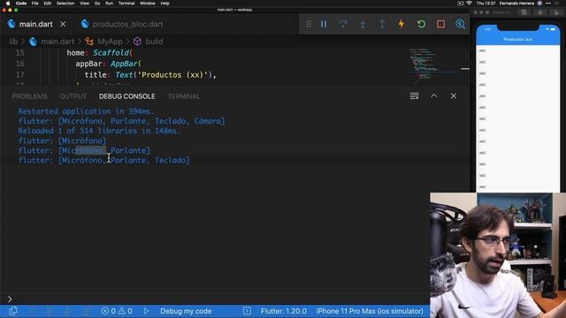Click line number 16 in editor gutter

tap(19, 64)
